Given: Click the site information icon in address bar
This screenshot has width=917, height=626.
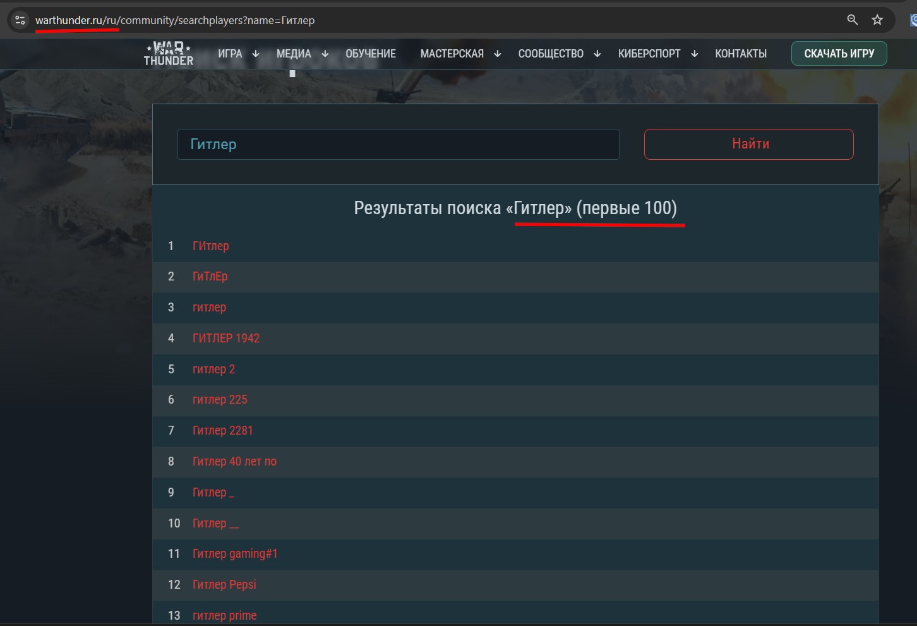Looking at the screenshot, I should 20,20.
